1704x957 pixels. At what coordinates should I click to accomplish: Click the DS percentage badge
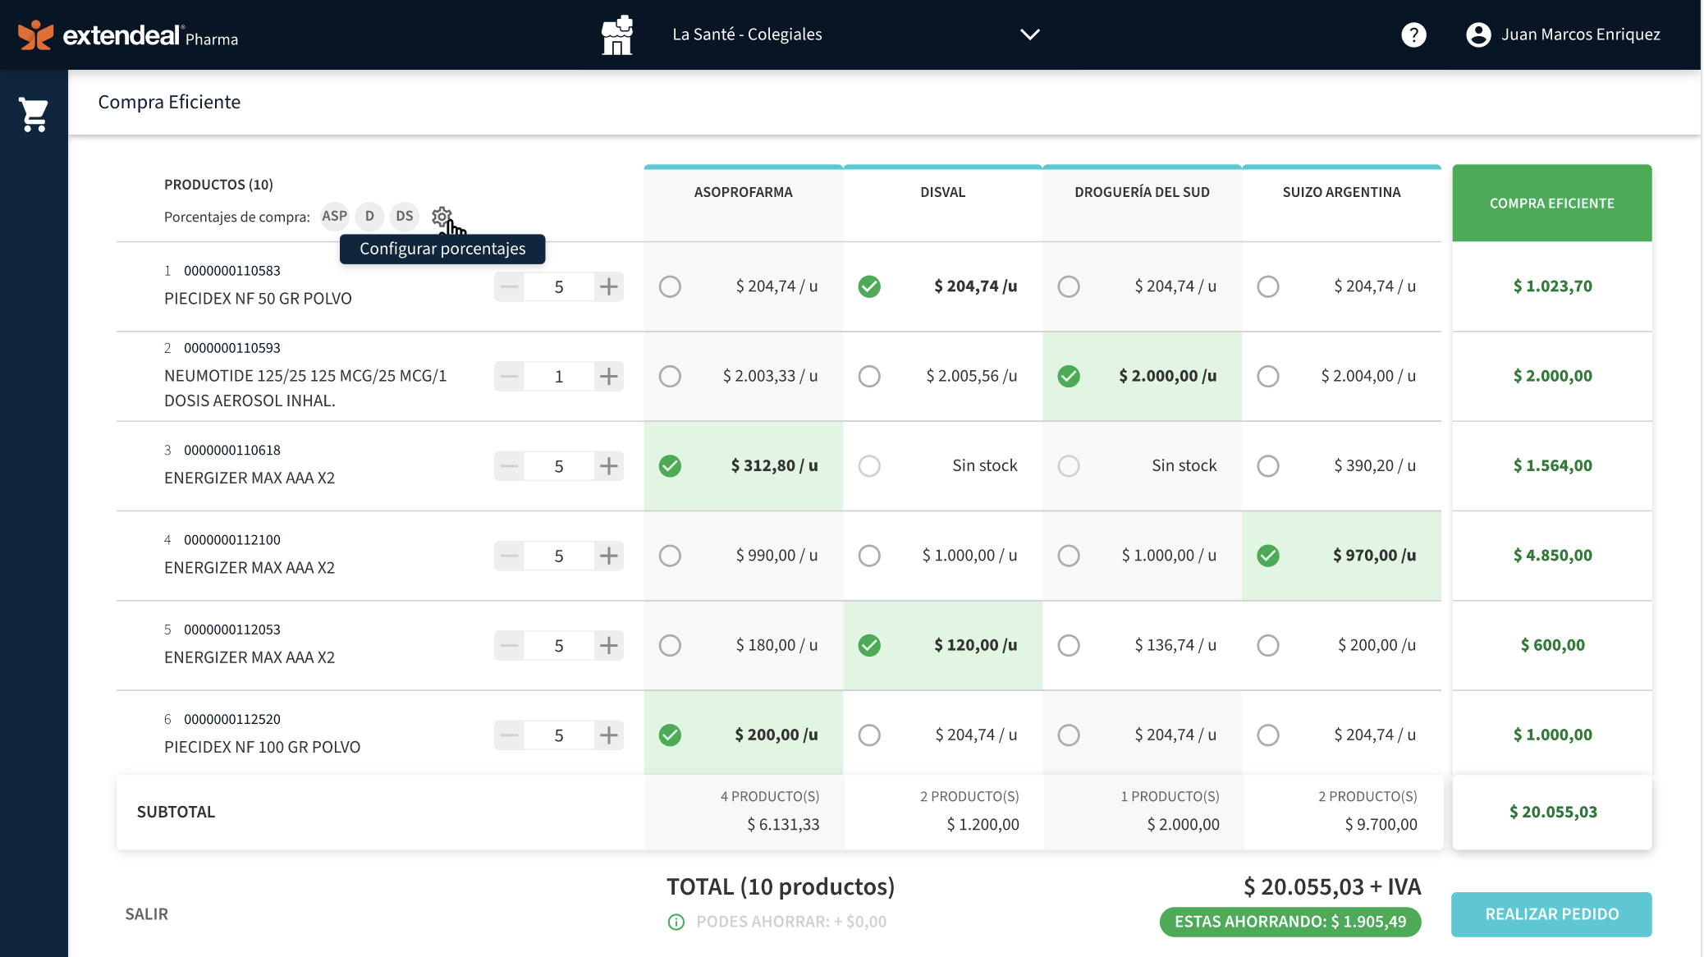tap(405, 216)
